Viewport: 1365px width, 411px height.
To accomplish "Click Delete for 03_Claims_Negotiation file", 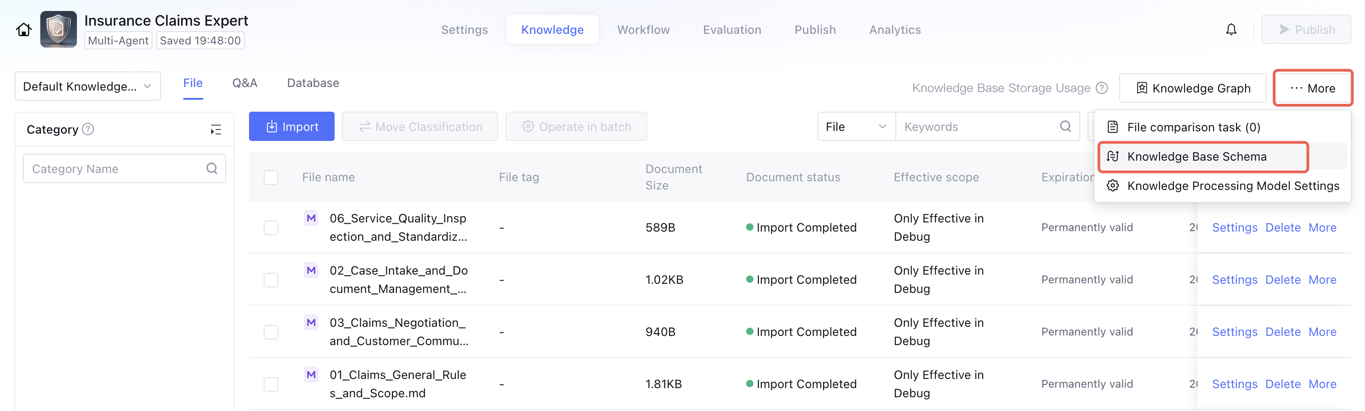I will pos(1282,332).
